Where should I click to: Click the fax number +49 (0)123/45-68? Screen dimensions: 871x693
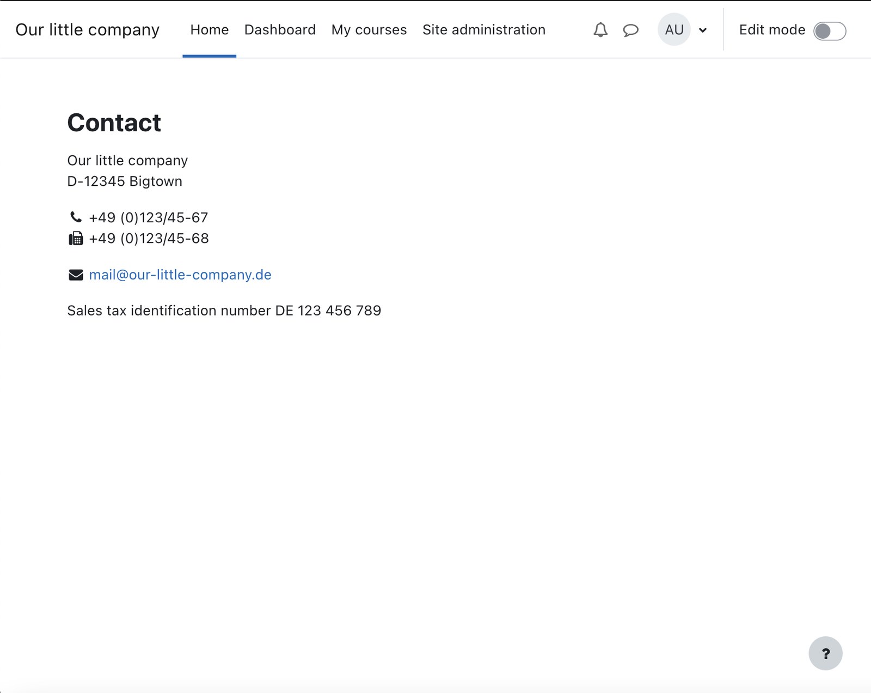(149, 238)
